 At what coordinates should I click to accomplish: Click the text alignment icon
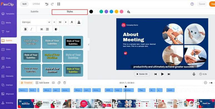click(42, 29)
